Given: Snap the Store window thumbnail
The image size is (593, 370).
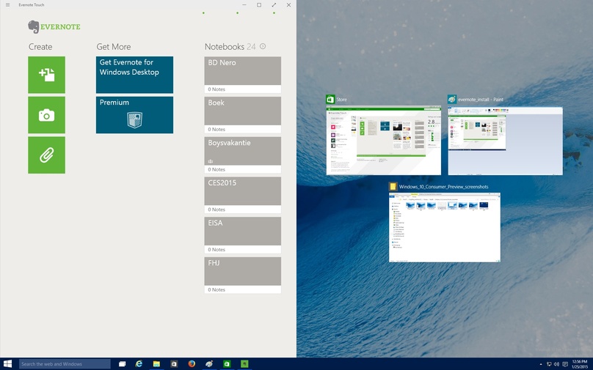Looking at the screenshot, I should coord(384,140).
